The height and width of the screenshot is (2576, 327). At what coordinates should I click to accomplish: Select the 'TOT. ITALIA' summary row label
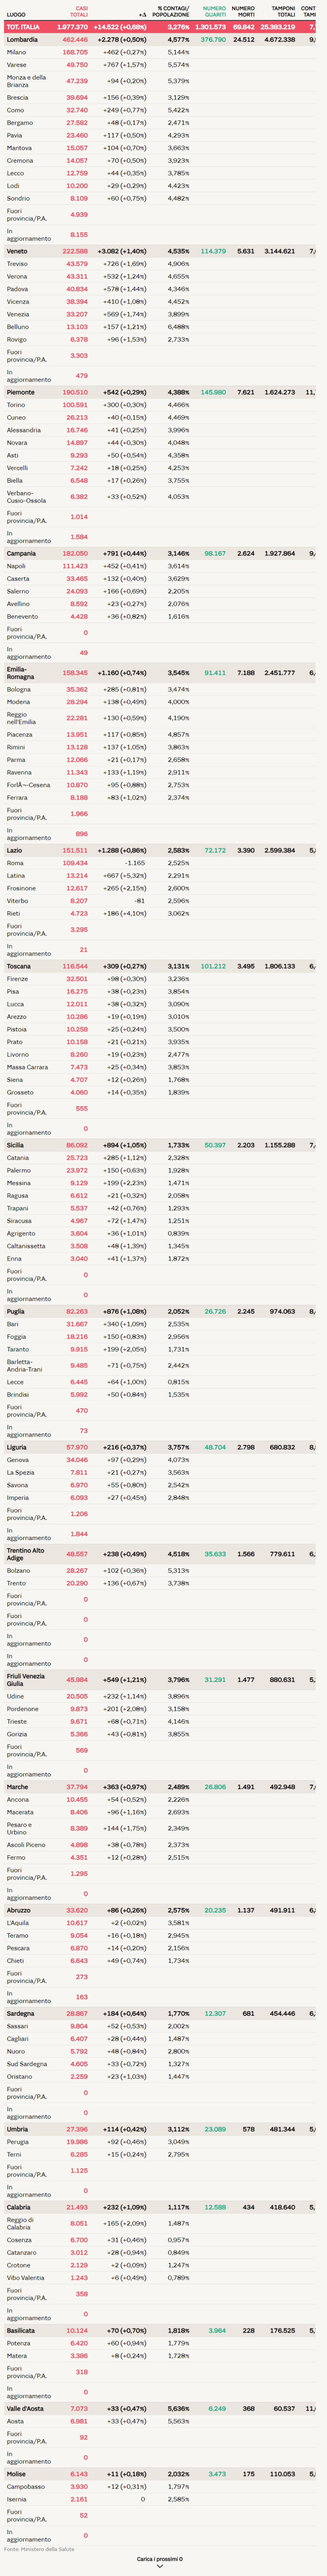(23, 27)
